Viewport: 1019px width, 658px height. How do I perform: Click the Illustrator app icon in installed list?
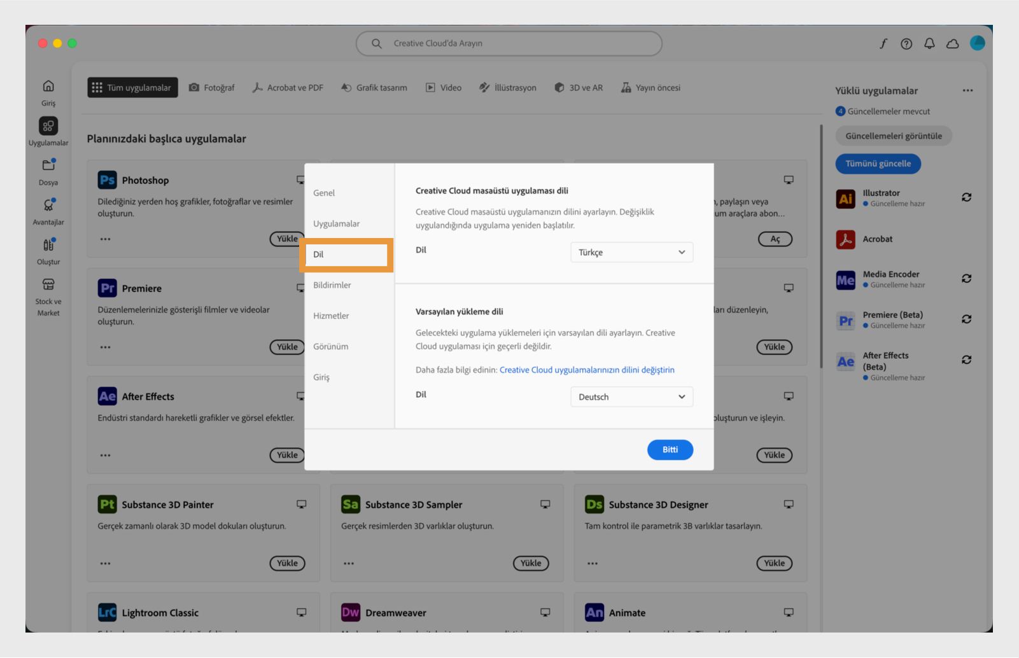(x=846, y=199)
